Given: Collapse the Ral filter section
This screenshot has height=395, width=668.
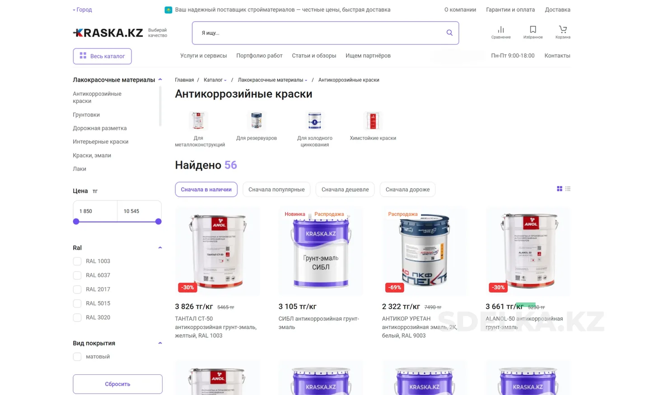Looking at the screenshot, I should pos(160,248).
